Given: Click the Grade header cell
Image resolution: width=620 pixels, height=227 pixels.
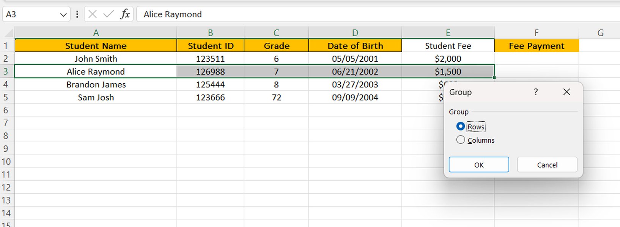Looking at the screenshot, I should pos(276,46).
